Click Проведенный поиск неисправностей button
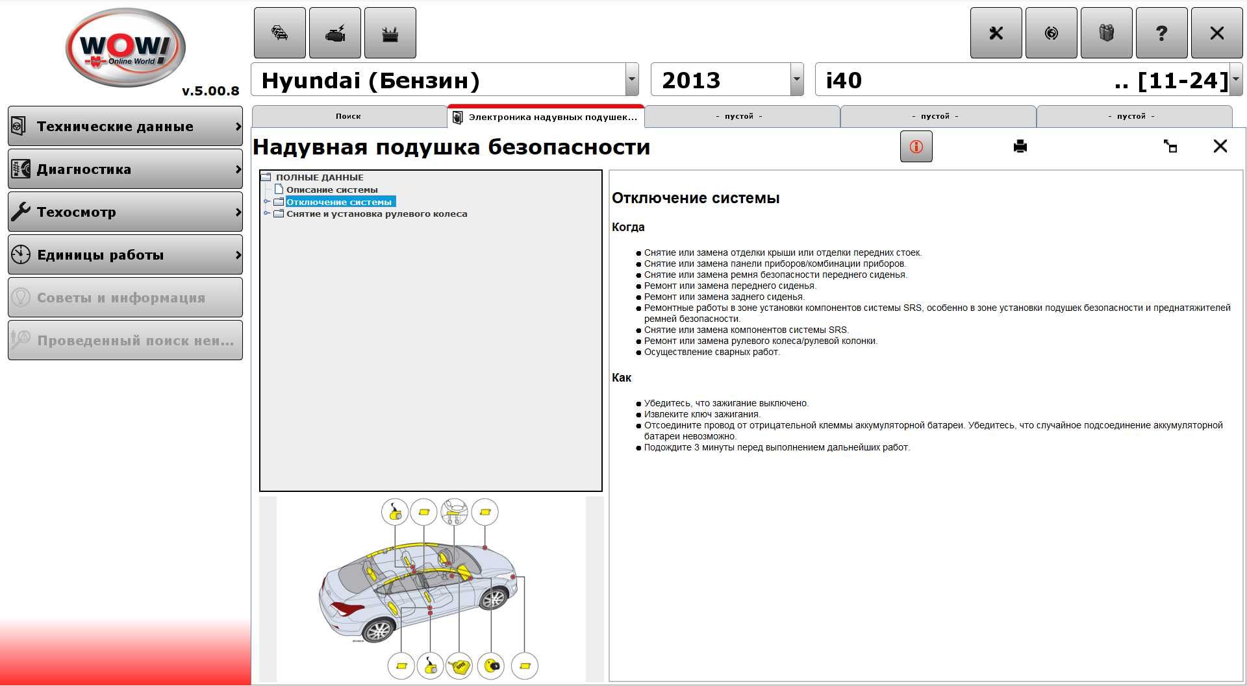Image resolution: width=1247 pixels, height=686 pixels. click(125, 341)
